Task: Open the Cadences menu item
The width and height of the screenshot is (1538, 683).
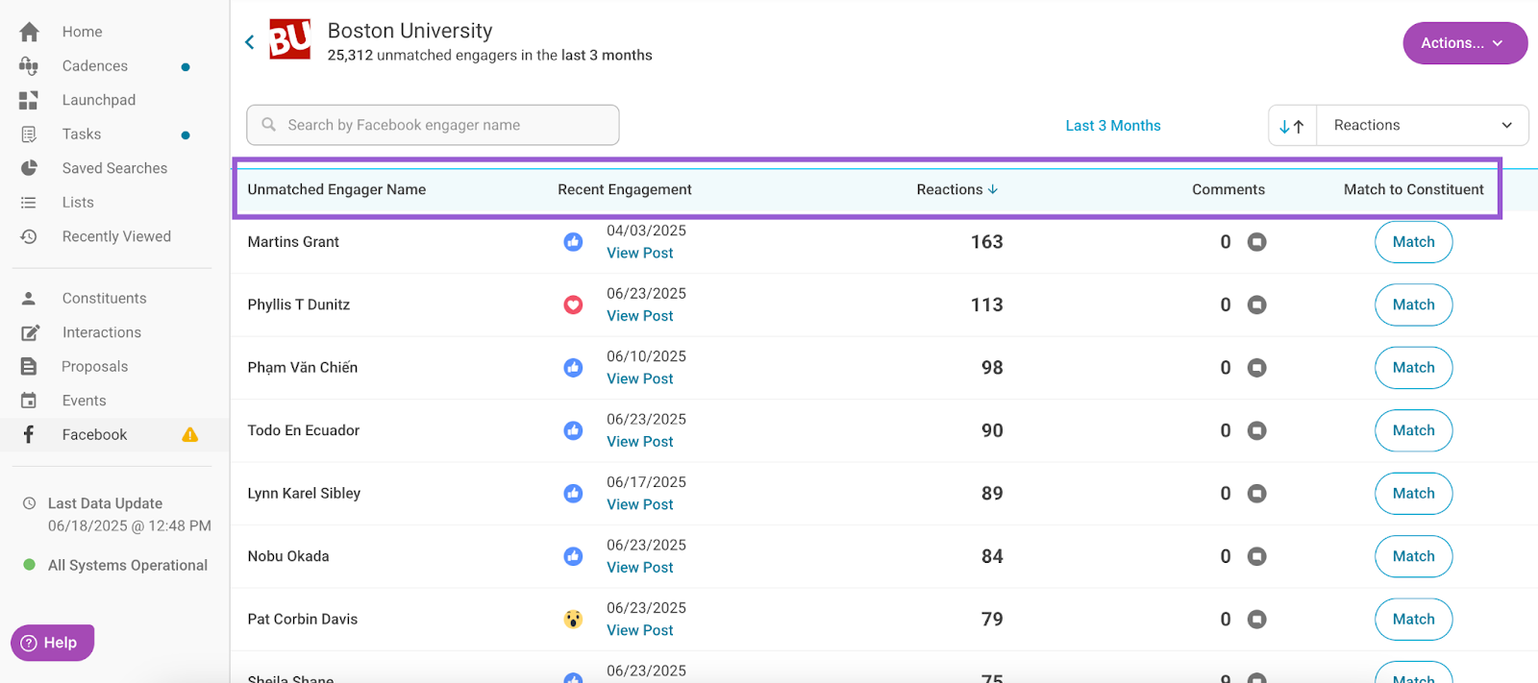Action: pos(95,66)
